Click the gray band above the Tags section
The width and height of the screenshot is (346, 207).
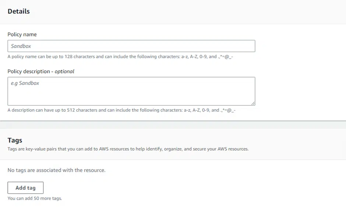pyautogui.click(x=173, y=125)
